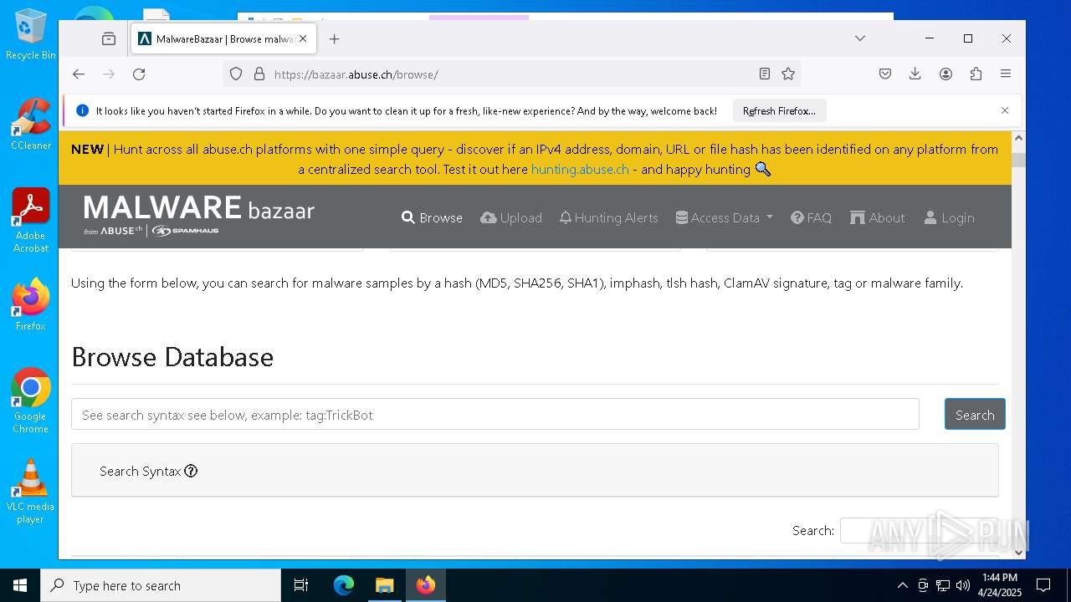Toggle reader view icon in address bar
The height and width of the screenshot is (602, 1071).
point(765,74)
